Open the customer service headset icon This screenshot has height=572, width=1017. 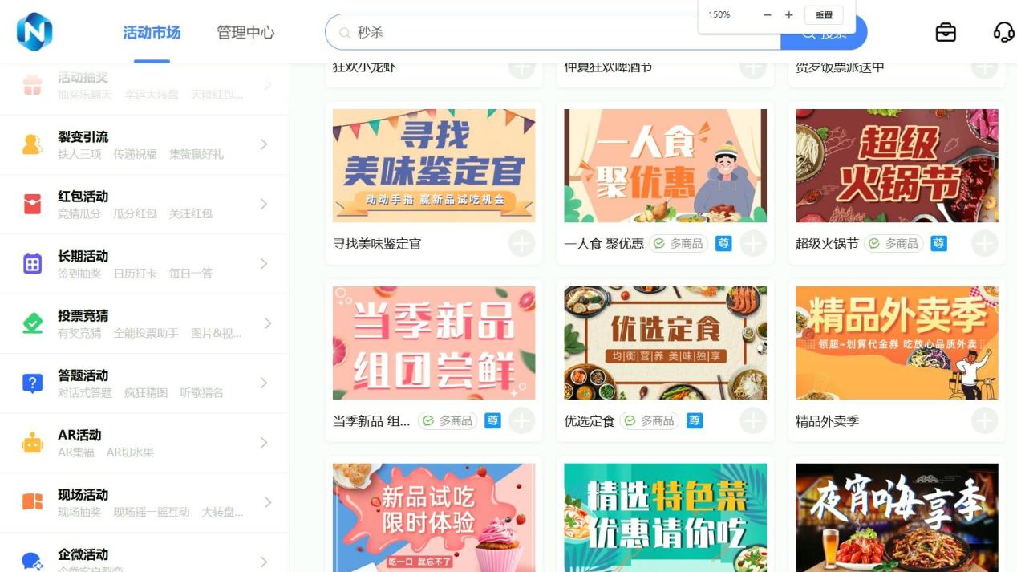point(1003,32)
